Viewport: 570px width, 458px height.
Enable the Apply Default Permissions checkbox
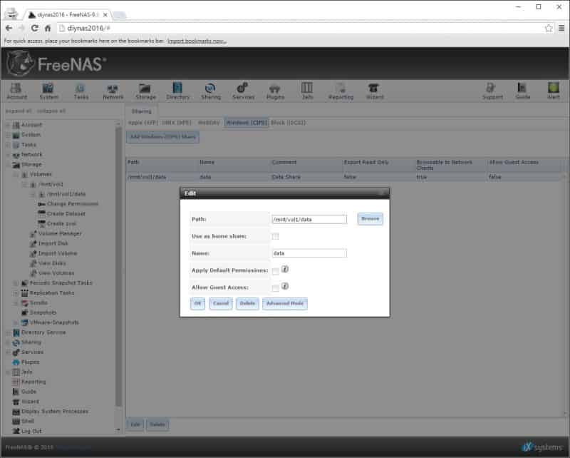pyautogui.click(x=276, y=271)
